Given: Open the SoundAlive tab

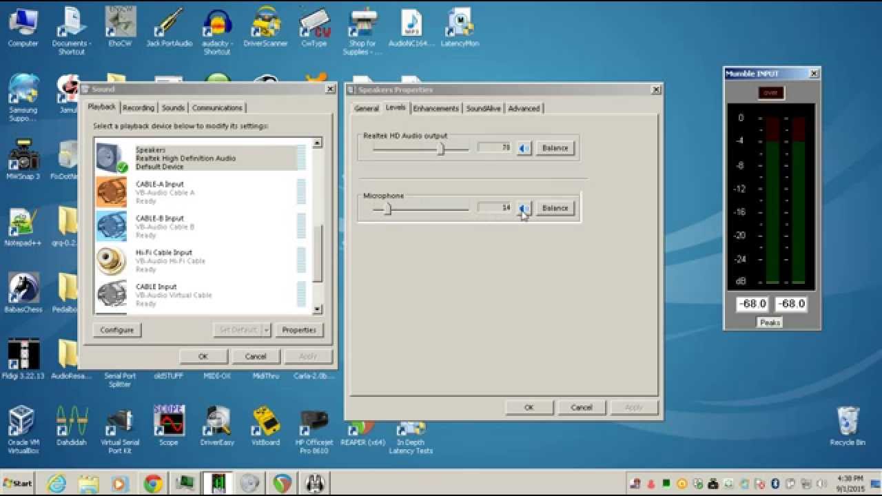Looking at the screenshot, I should (483, 108).
